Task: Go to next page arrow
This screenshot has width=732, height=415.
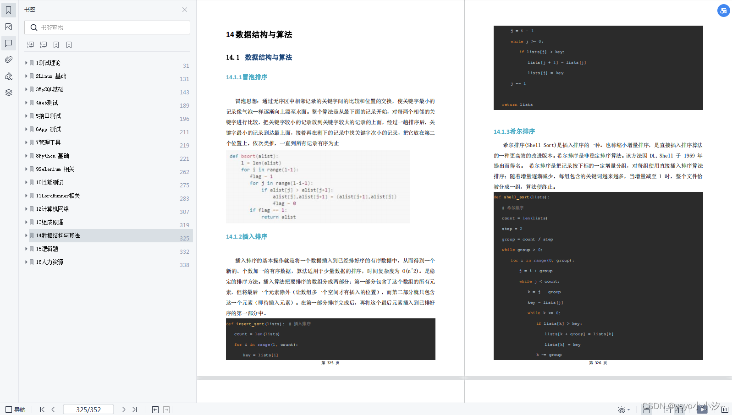Action: tap(123, 410)
